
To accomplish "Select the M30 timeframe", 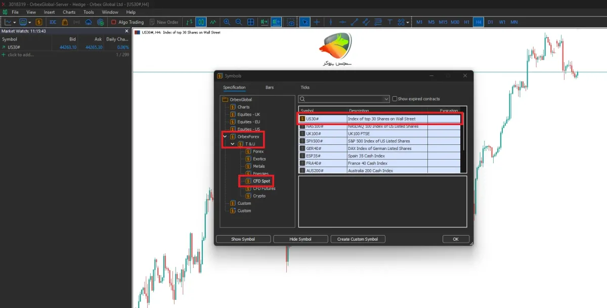I will click(x=455, y=22).
